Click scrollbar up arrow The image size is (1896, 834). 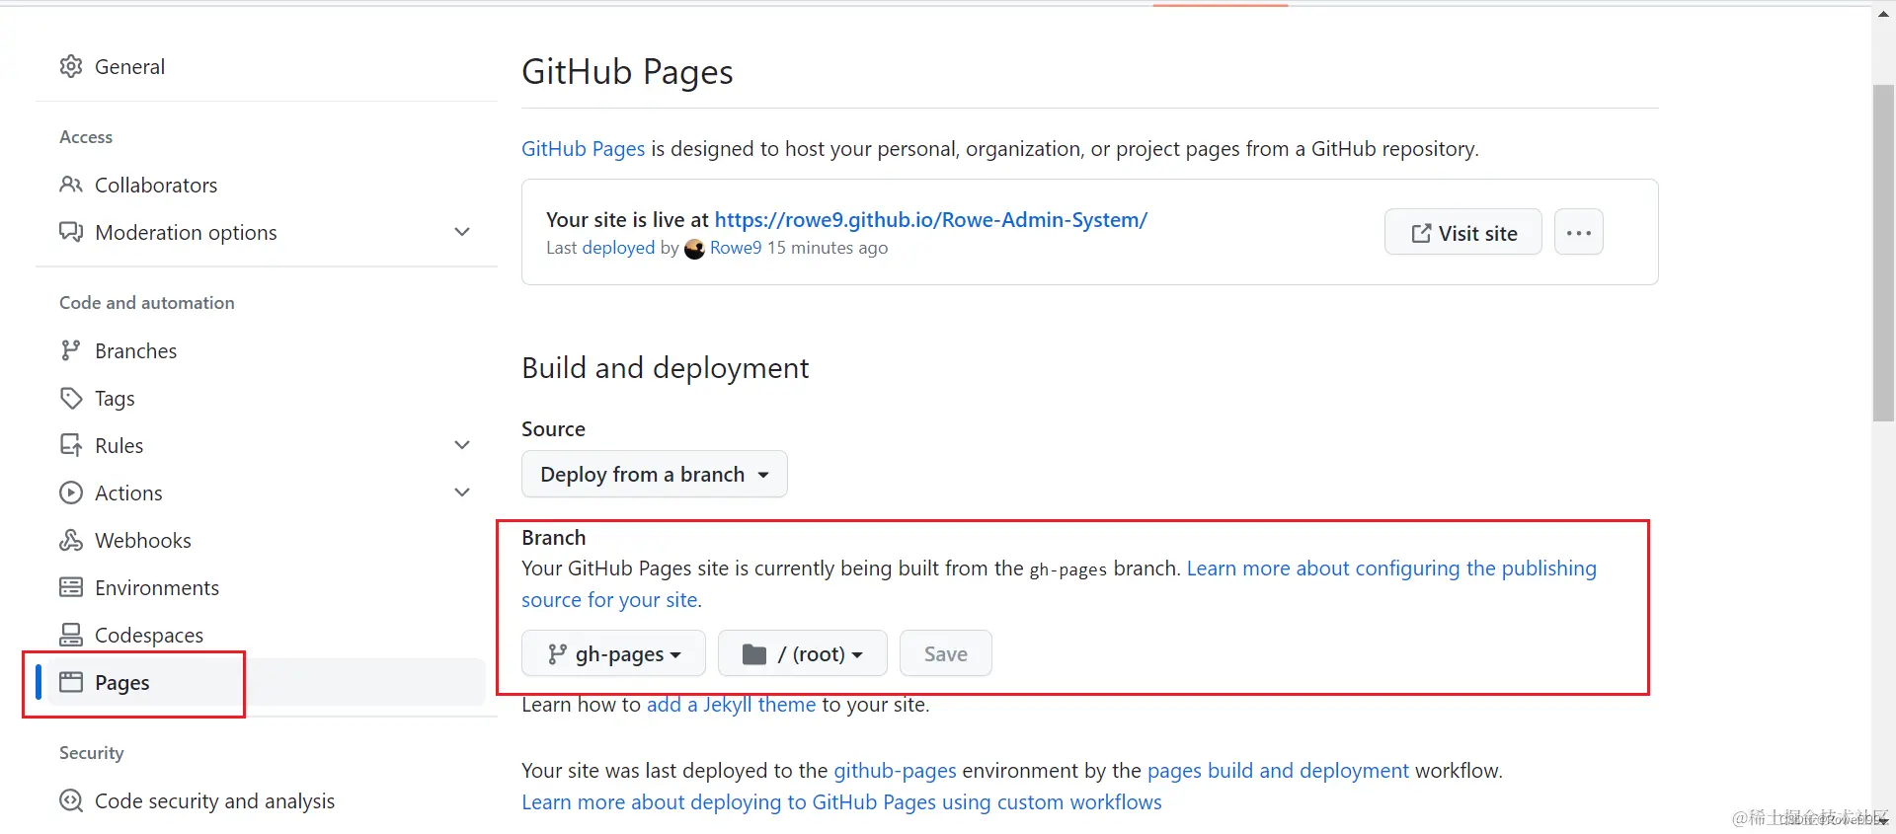point(1883,14)
